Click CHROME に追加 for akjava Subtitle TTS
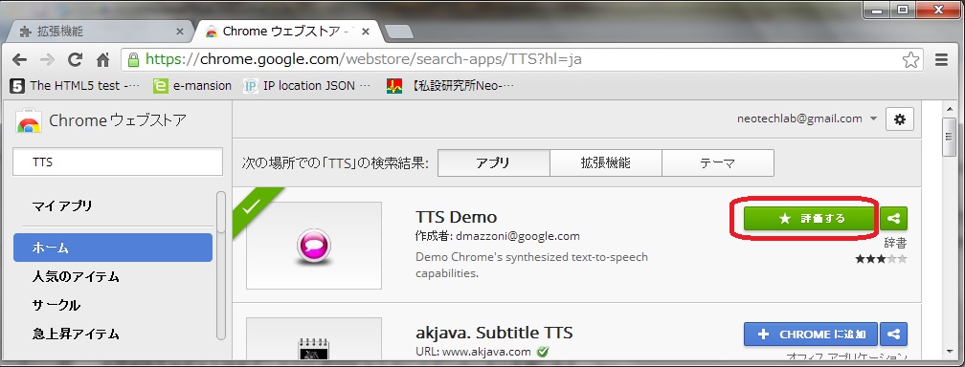 pos(811,335)
